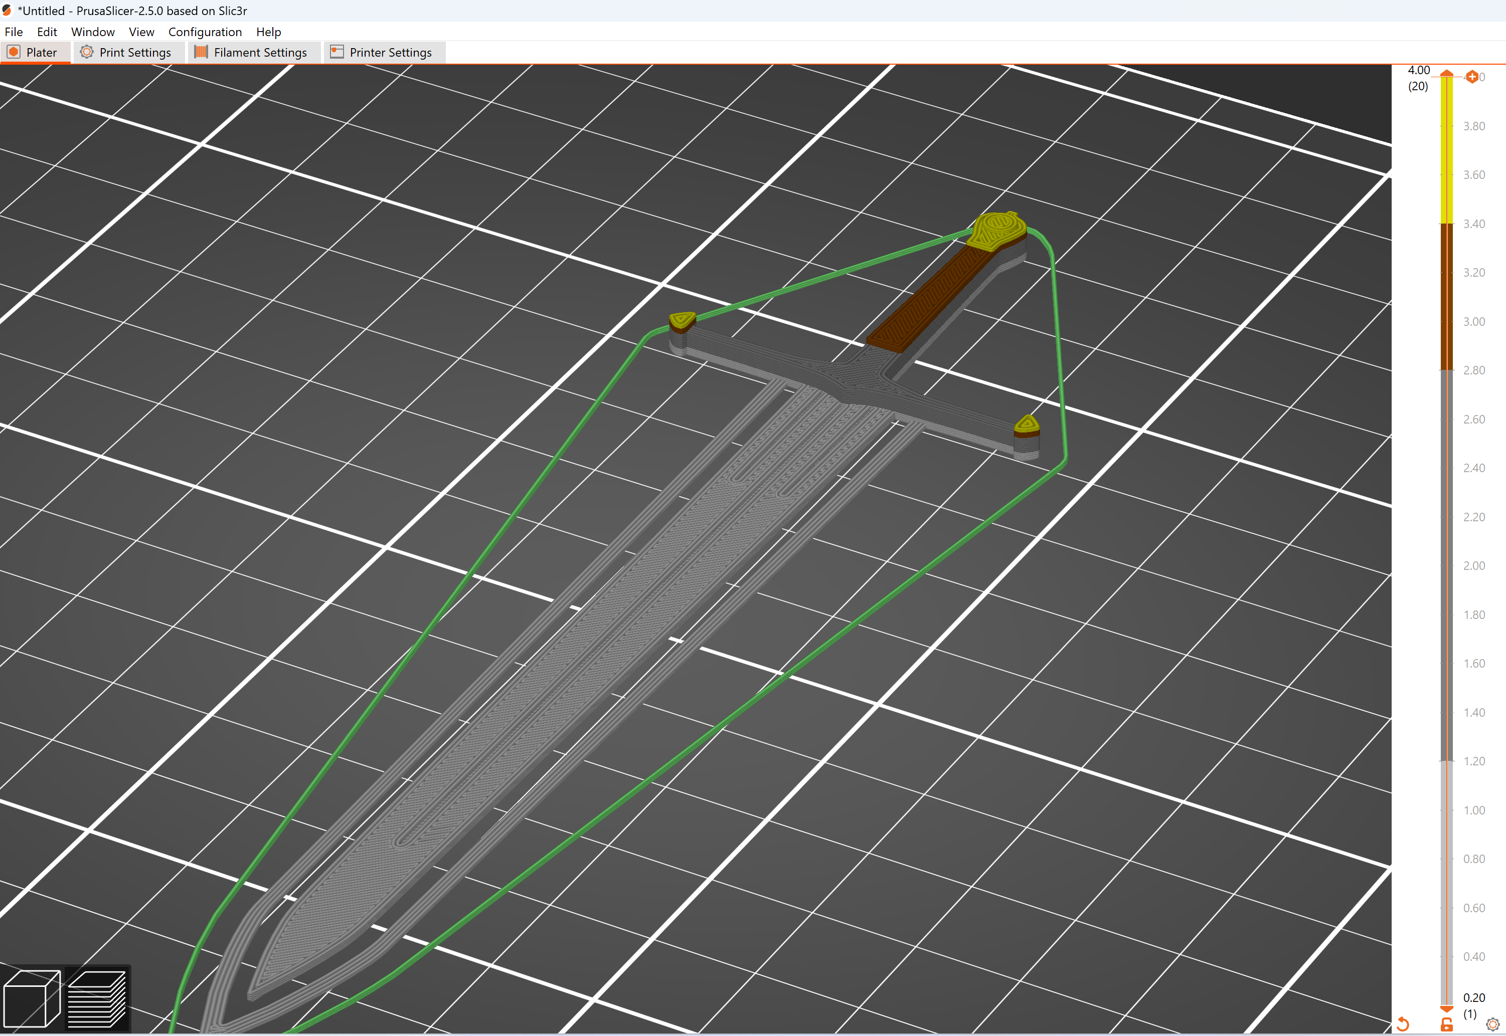Select the lower layer slider thumb
Image resolution: width=1506 pixels, height=1036 pixels.
(x=1447, y=1009)
